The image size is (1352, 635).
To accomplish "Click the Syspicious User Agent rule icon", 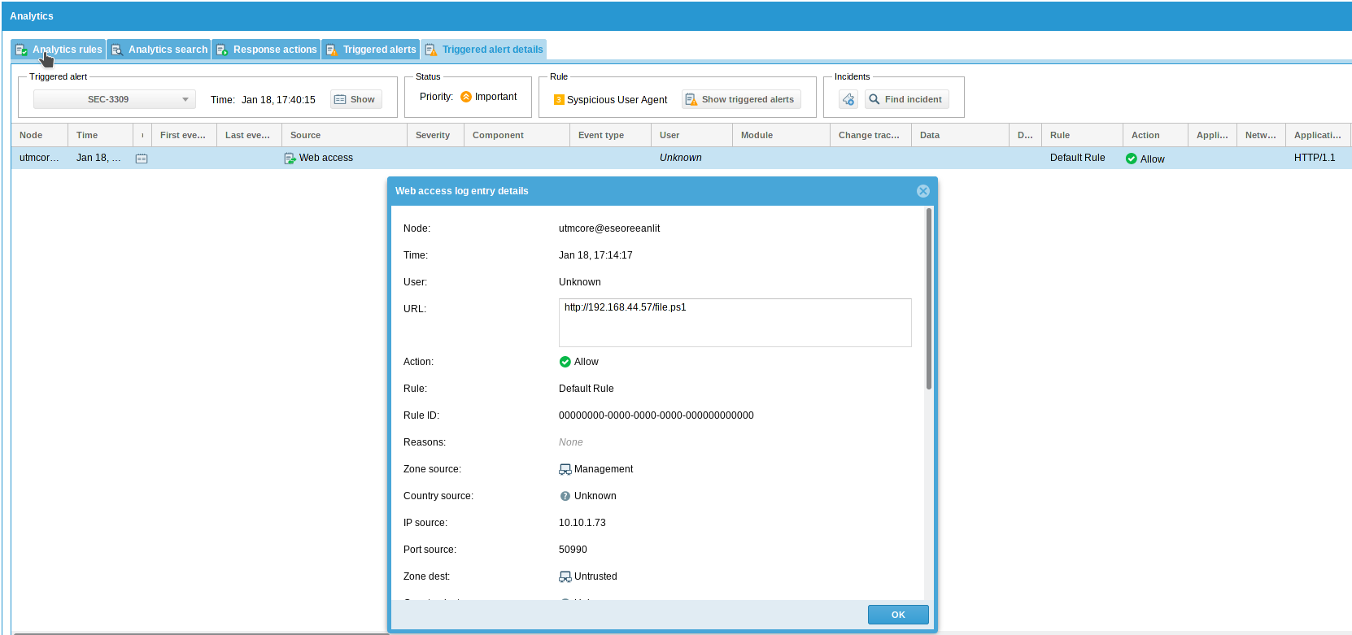I will click(559, 100).
